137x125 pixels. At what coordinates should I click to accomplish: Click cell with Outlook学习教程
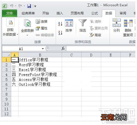(x=40, y=84)
